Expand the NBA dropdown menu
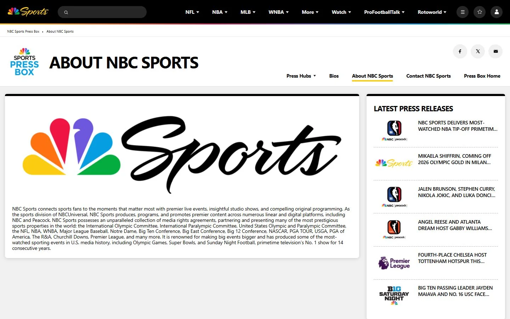The height and width of the screenshot is (319, 510). point(220,12)
